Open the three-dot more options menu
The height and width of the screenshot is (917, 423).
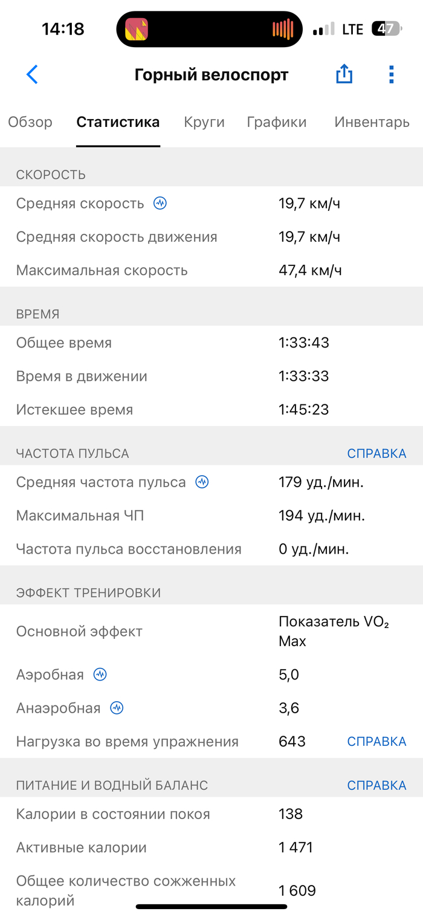pos(391,74)
